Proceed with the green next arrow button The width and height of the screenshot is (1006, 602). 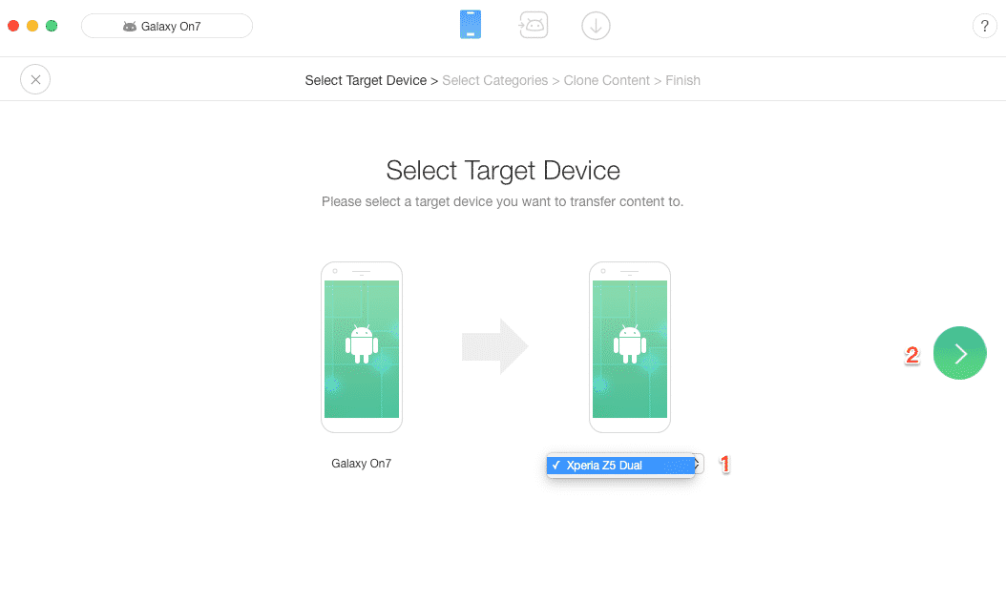pos(959,353)
